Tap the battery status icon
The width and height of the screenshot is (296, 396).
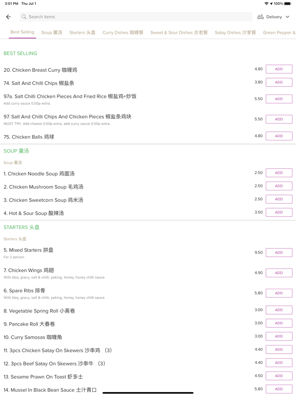288,3
